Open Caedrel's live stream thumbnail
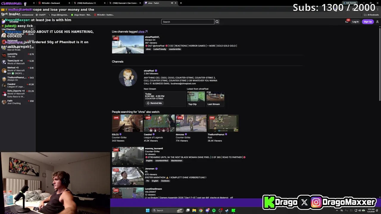Image resolution: width=381 pixels, height=214 pixels. (x=159, y=123)
